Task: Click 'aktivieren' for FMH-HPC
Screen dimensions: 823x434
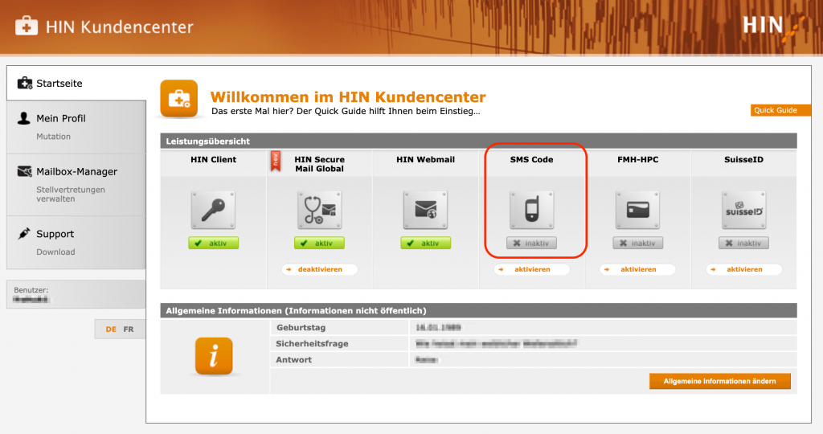Action: click(637, 269)
